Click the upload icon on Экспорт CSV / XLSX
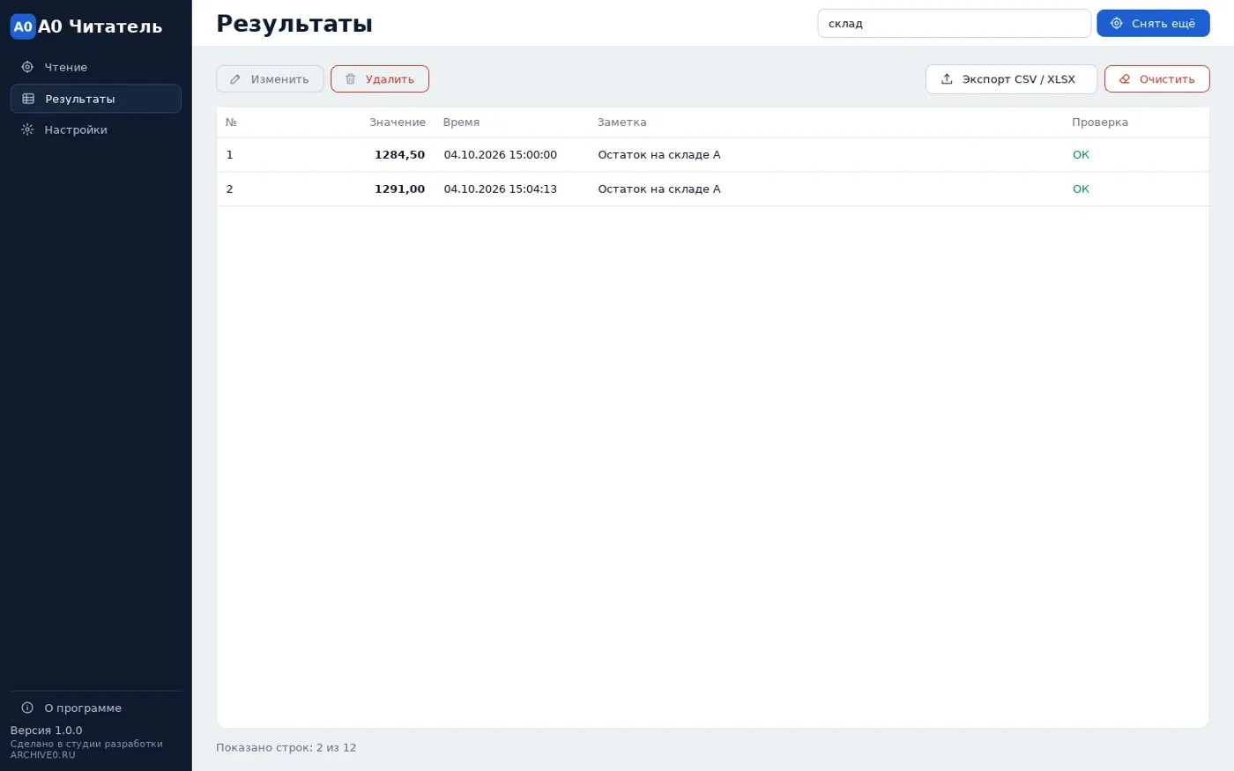The width and height of the screenshot is (1234, 771). click(x=947, y=79)
